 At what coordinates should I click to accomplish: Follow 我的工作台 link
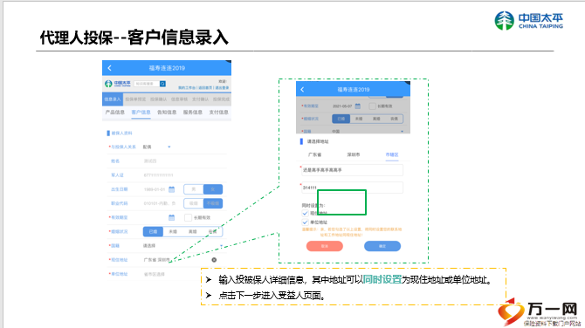coord(187,88)
